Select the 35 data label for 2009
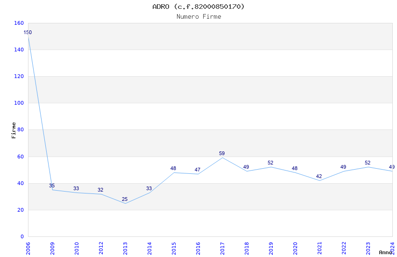 click(52, 186)
